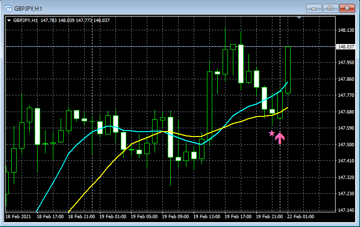Maximize the GBPJPY chart window
Image resolution: width=361 pixels, height=227 pixels.
(x=330, y=8)
